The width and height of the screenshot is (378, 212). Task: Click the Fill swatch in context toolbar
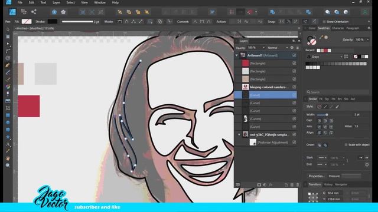pos(27,22)
